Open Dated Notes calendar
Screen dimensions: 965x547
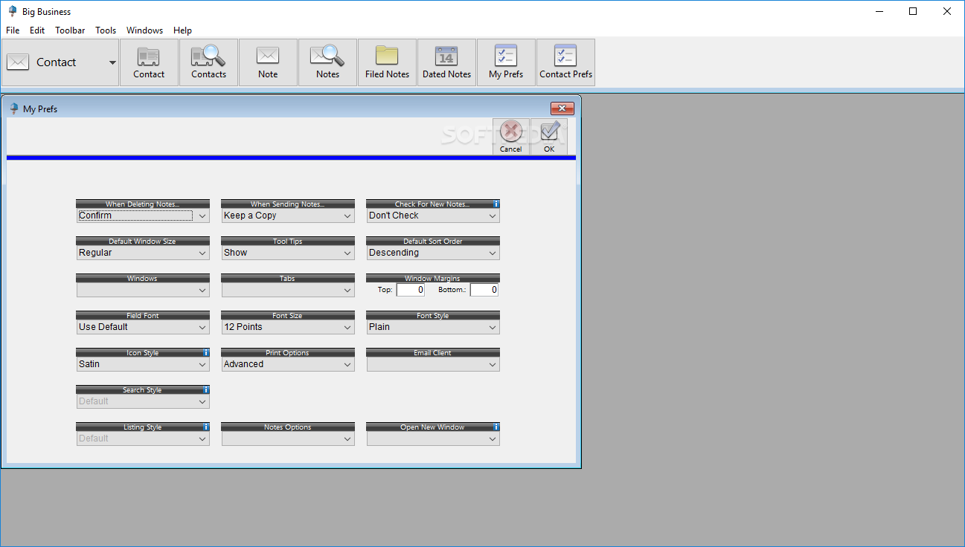click(x=446, y=62)
